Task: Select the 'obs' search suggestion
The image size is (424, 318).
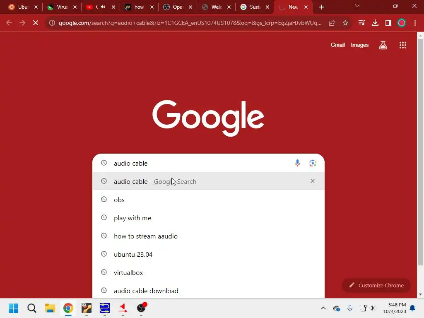Action: 208,200
